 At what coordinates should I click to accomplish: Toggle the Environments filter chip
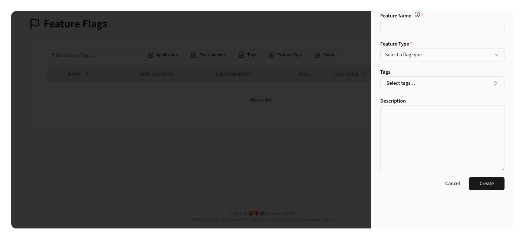click(x=208, y=55)
